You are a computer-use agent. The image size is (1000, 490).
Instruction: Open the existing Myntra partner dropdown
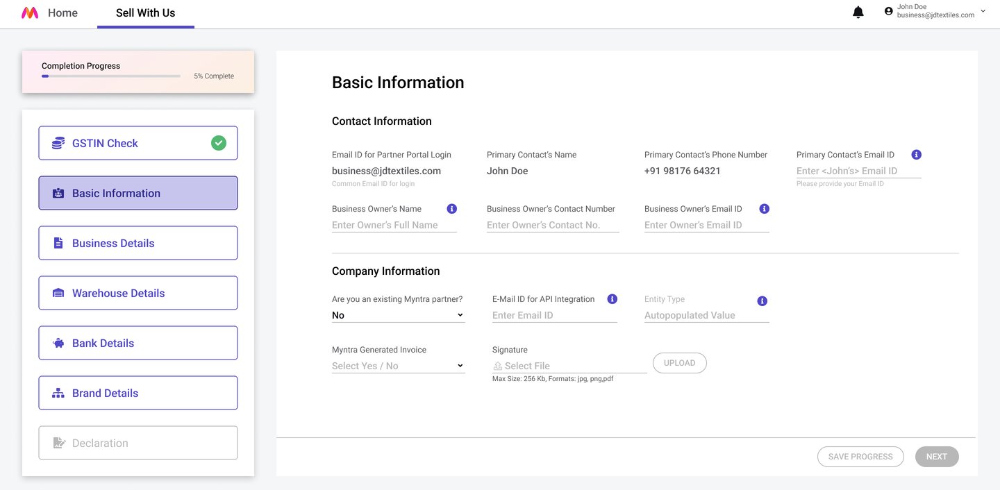[398, 315]
